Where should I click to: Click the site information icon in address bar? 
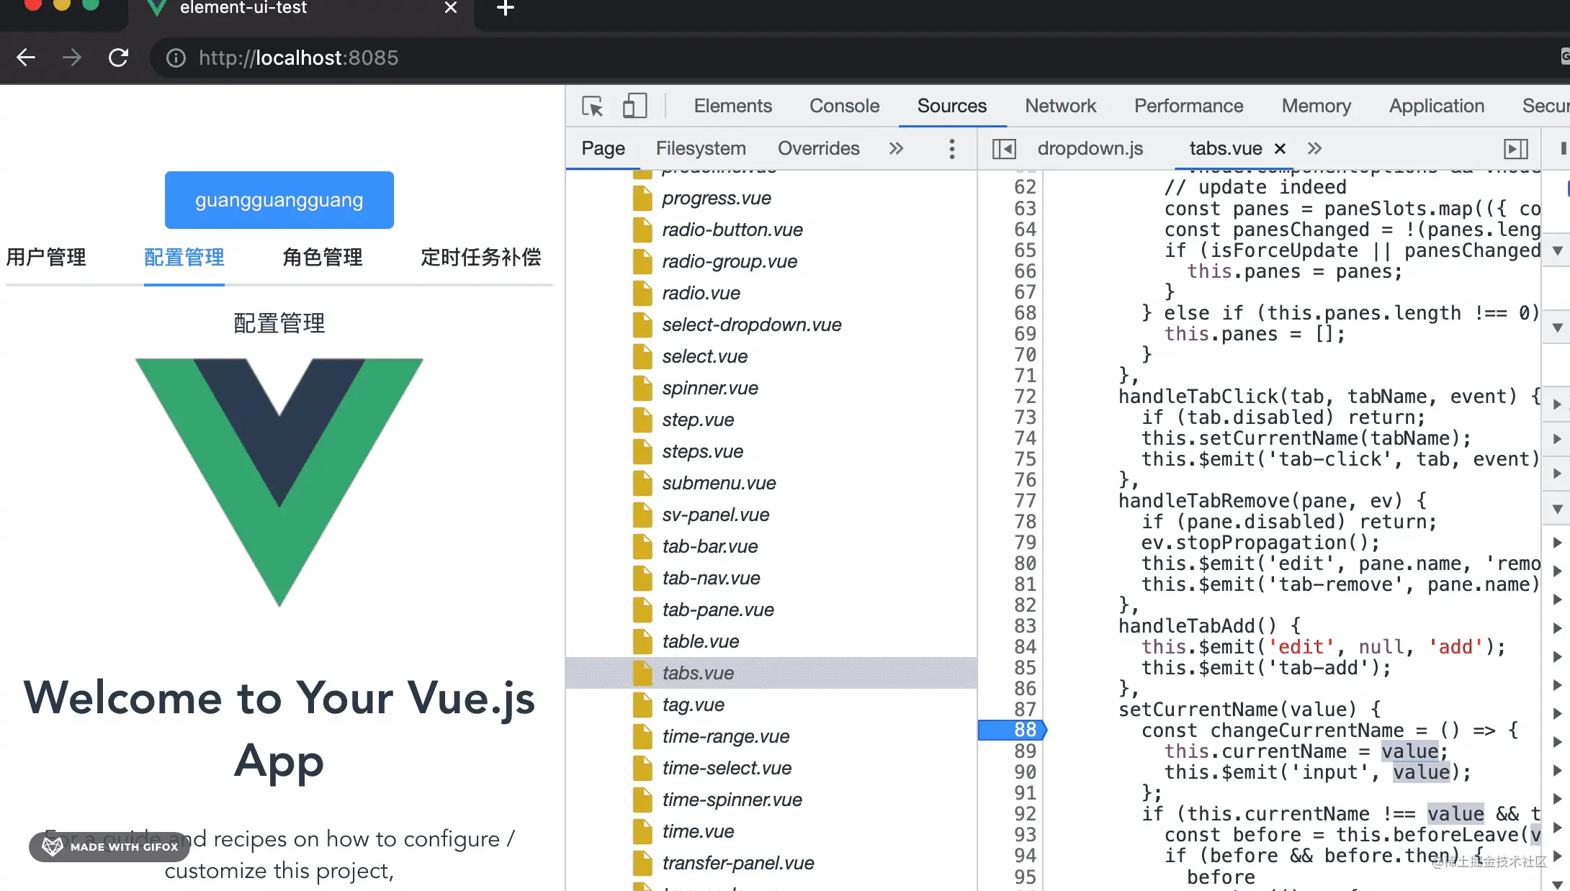pyautogui.click(x=176, y=58)
